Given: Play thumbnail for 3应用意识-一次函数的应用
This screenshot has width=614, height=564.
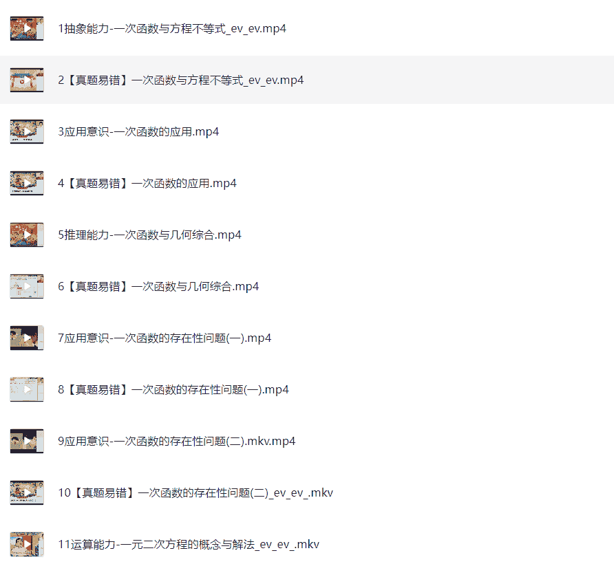Looking at the screenshot, I should (27, 132).
